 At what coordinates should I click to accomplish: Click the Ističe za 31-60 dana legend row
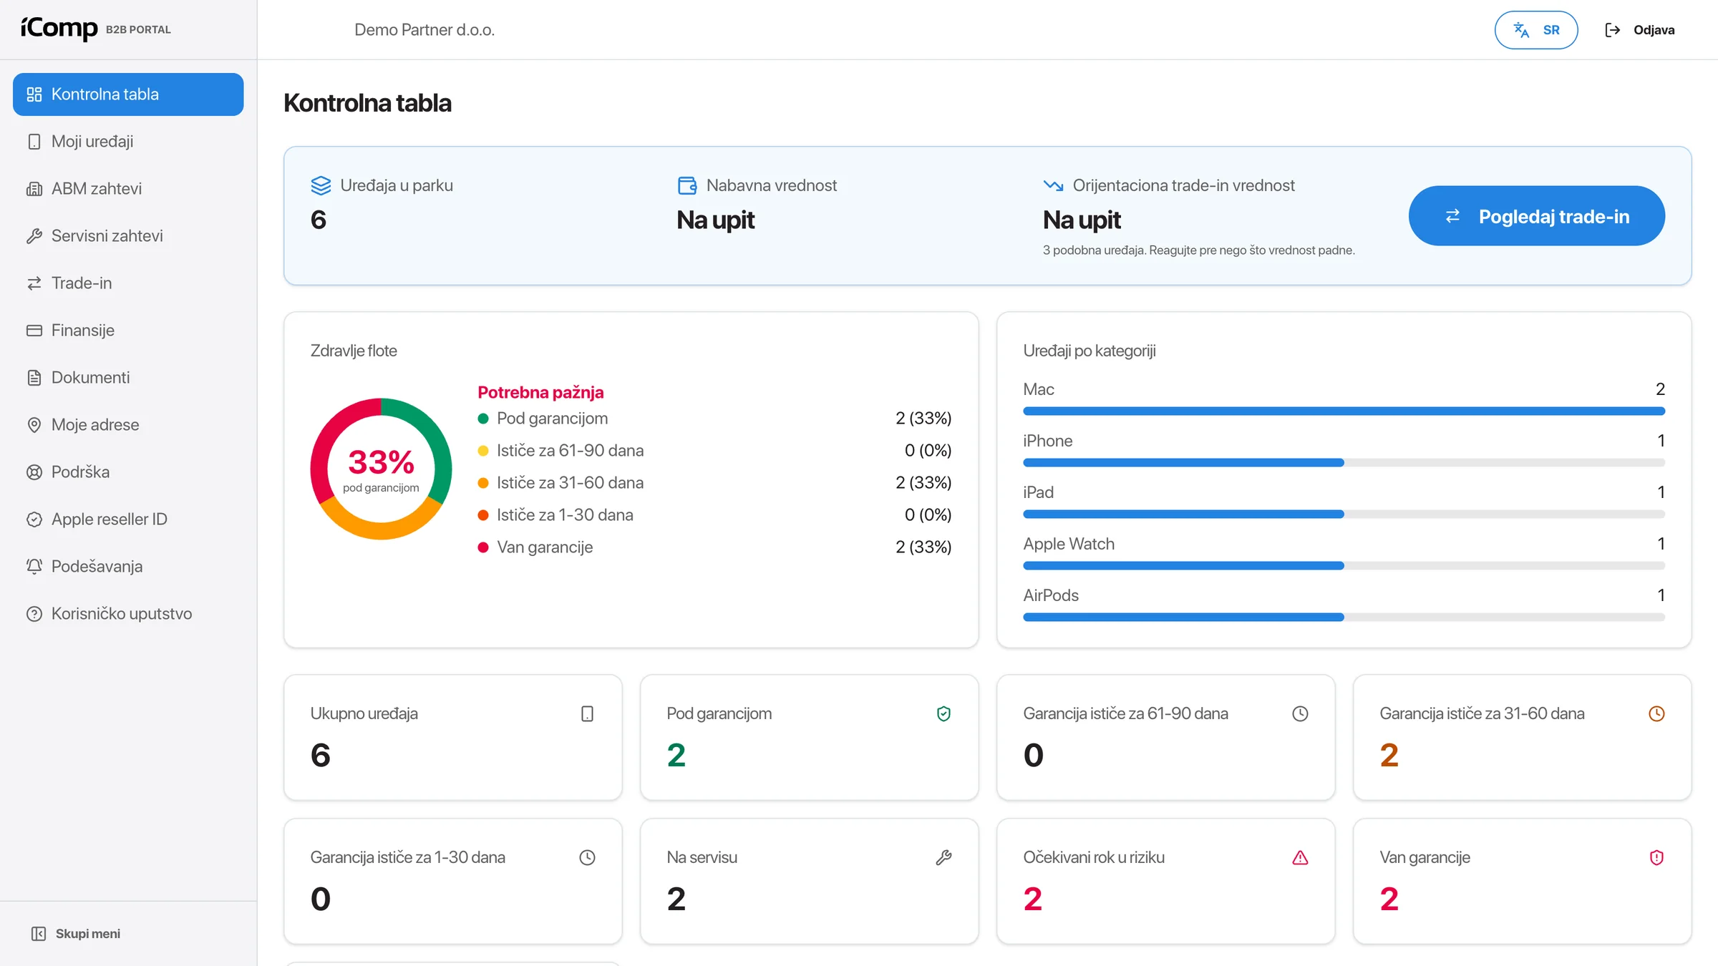coord(714,483)
